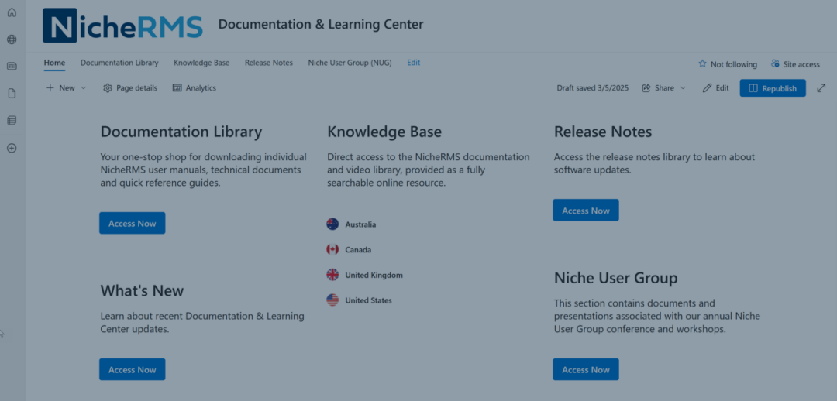Image resolution: width=837 pixels, height=401 pixels.
Task: Switch to Documentation Library navigation tab
Action: (x=119, y=63)
